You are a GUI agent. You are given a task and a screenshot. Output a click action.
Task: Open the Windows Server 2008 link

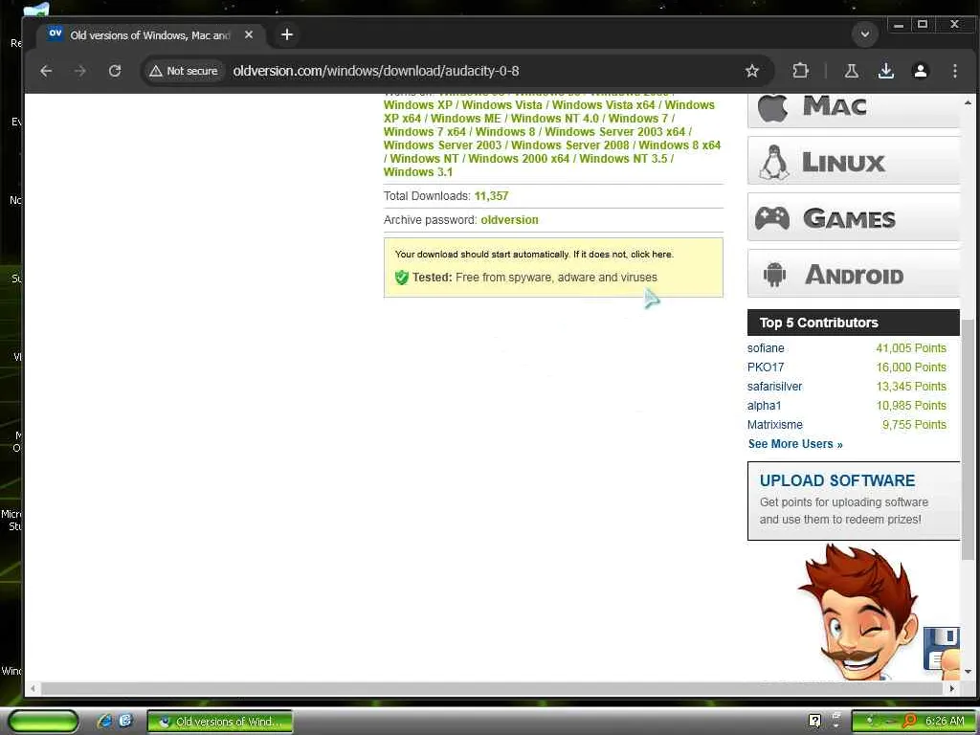pos(570,145)
